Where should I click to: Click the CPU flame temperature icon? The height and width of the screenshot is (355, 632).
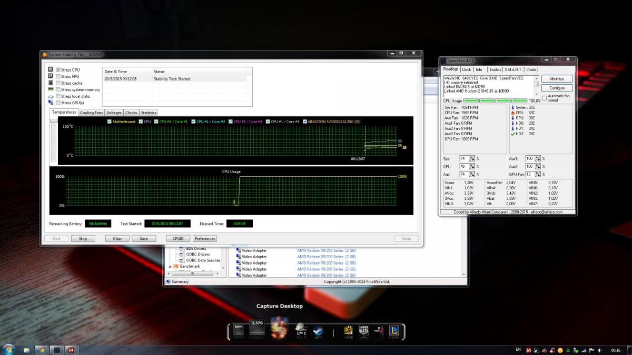512,113
